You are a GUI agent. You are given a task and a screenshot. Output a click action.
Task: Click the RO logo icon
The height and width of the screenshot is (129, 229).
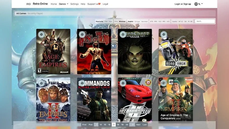pos(28,4)
